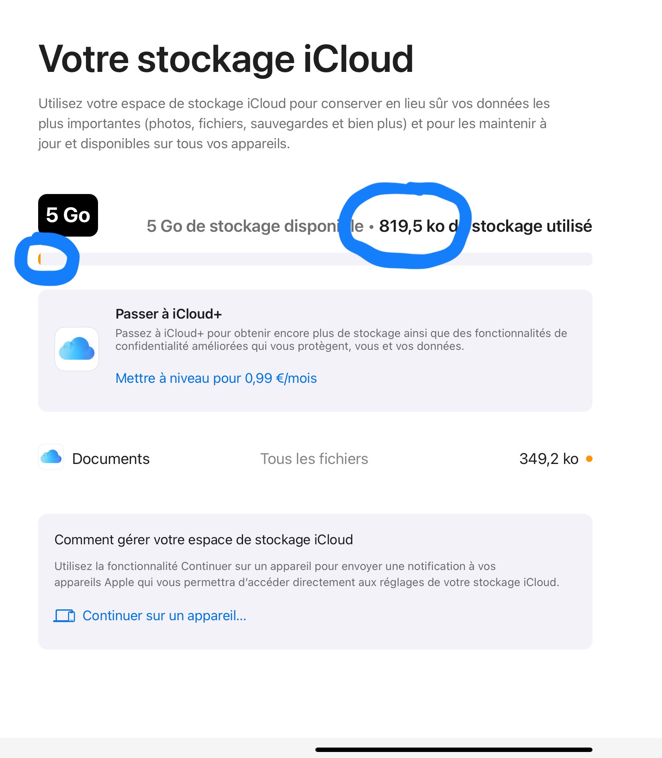This screenshot has width=662, height=758.
Task: Tap the black 5 Go plan badge
Action: 68,215
